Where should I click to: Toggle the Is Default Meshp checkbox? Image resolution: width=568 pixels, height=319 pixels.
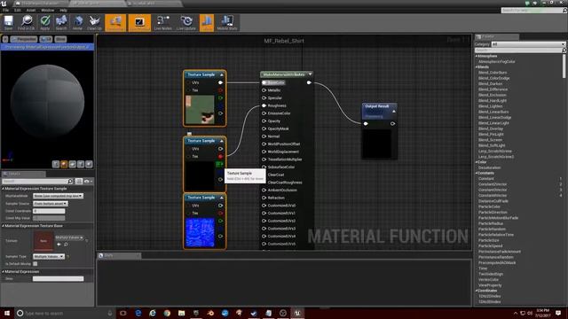click(x=35, y=264)
